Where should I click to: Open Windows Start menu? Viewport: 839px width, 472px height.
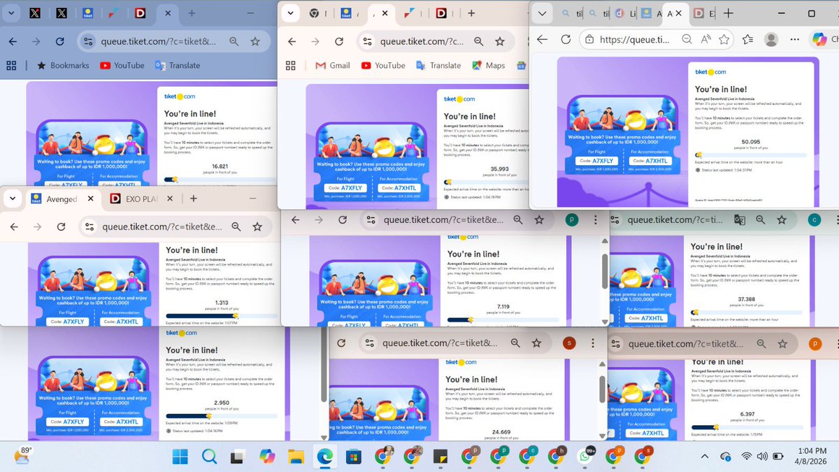[x=180, y=457]
